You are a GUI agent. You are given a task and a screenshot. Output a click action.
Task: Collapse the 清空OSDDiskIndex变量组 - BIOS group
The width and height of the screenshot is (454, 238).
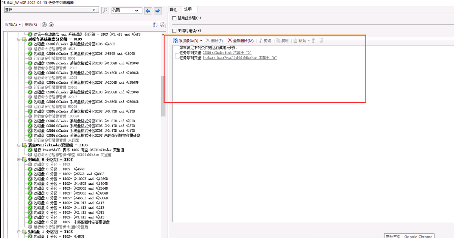19,145
